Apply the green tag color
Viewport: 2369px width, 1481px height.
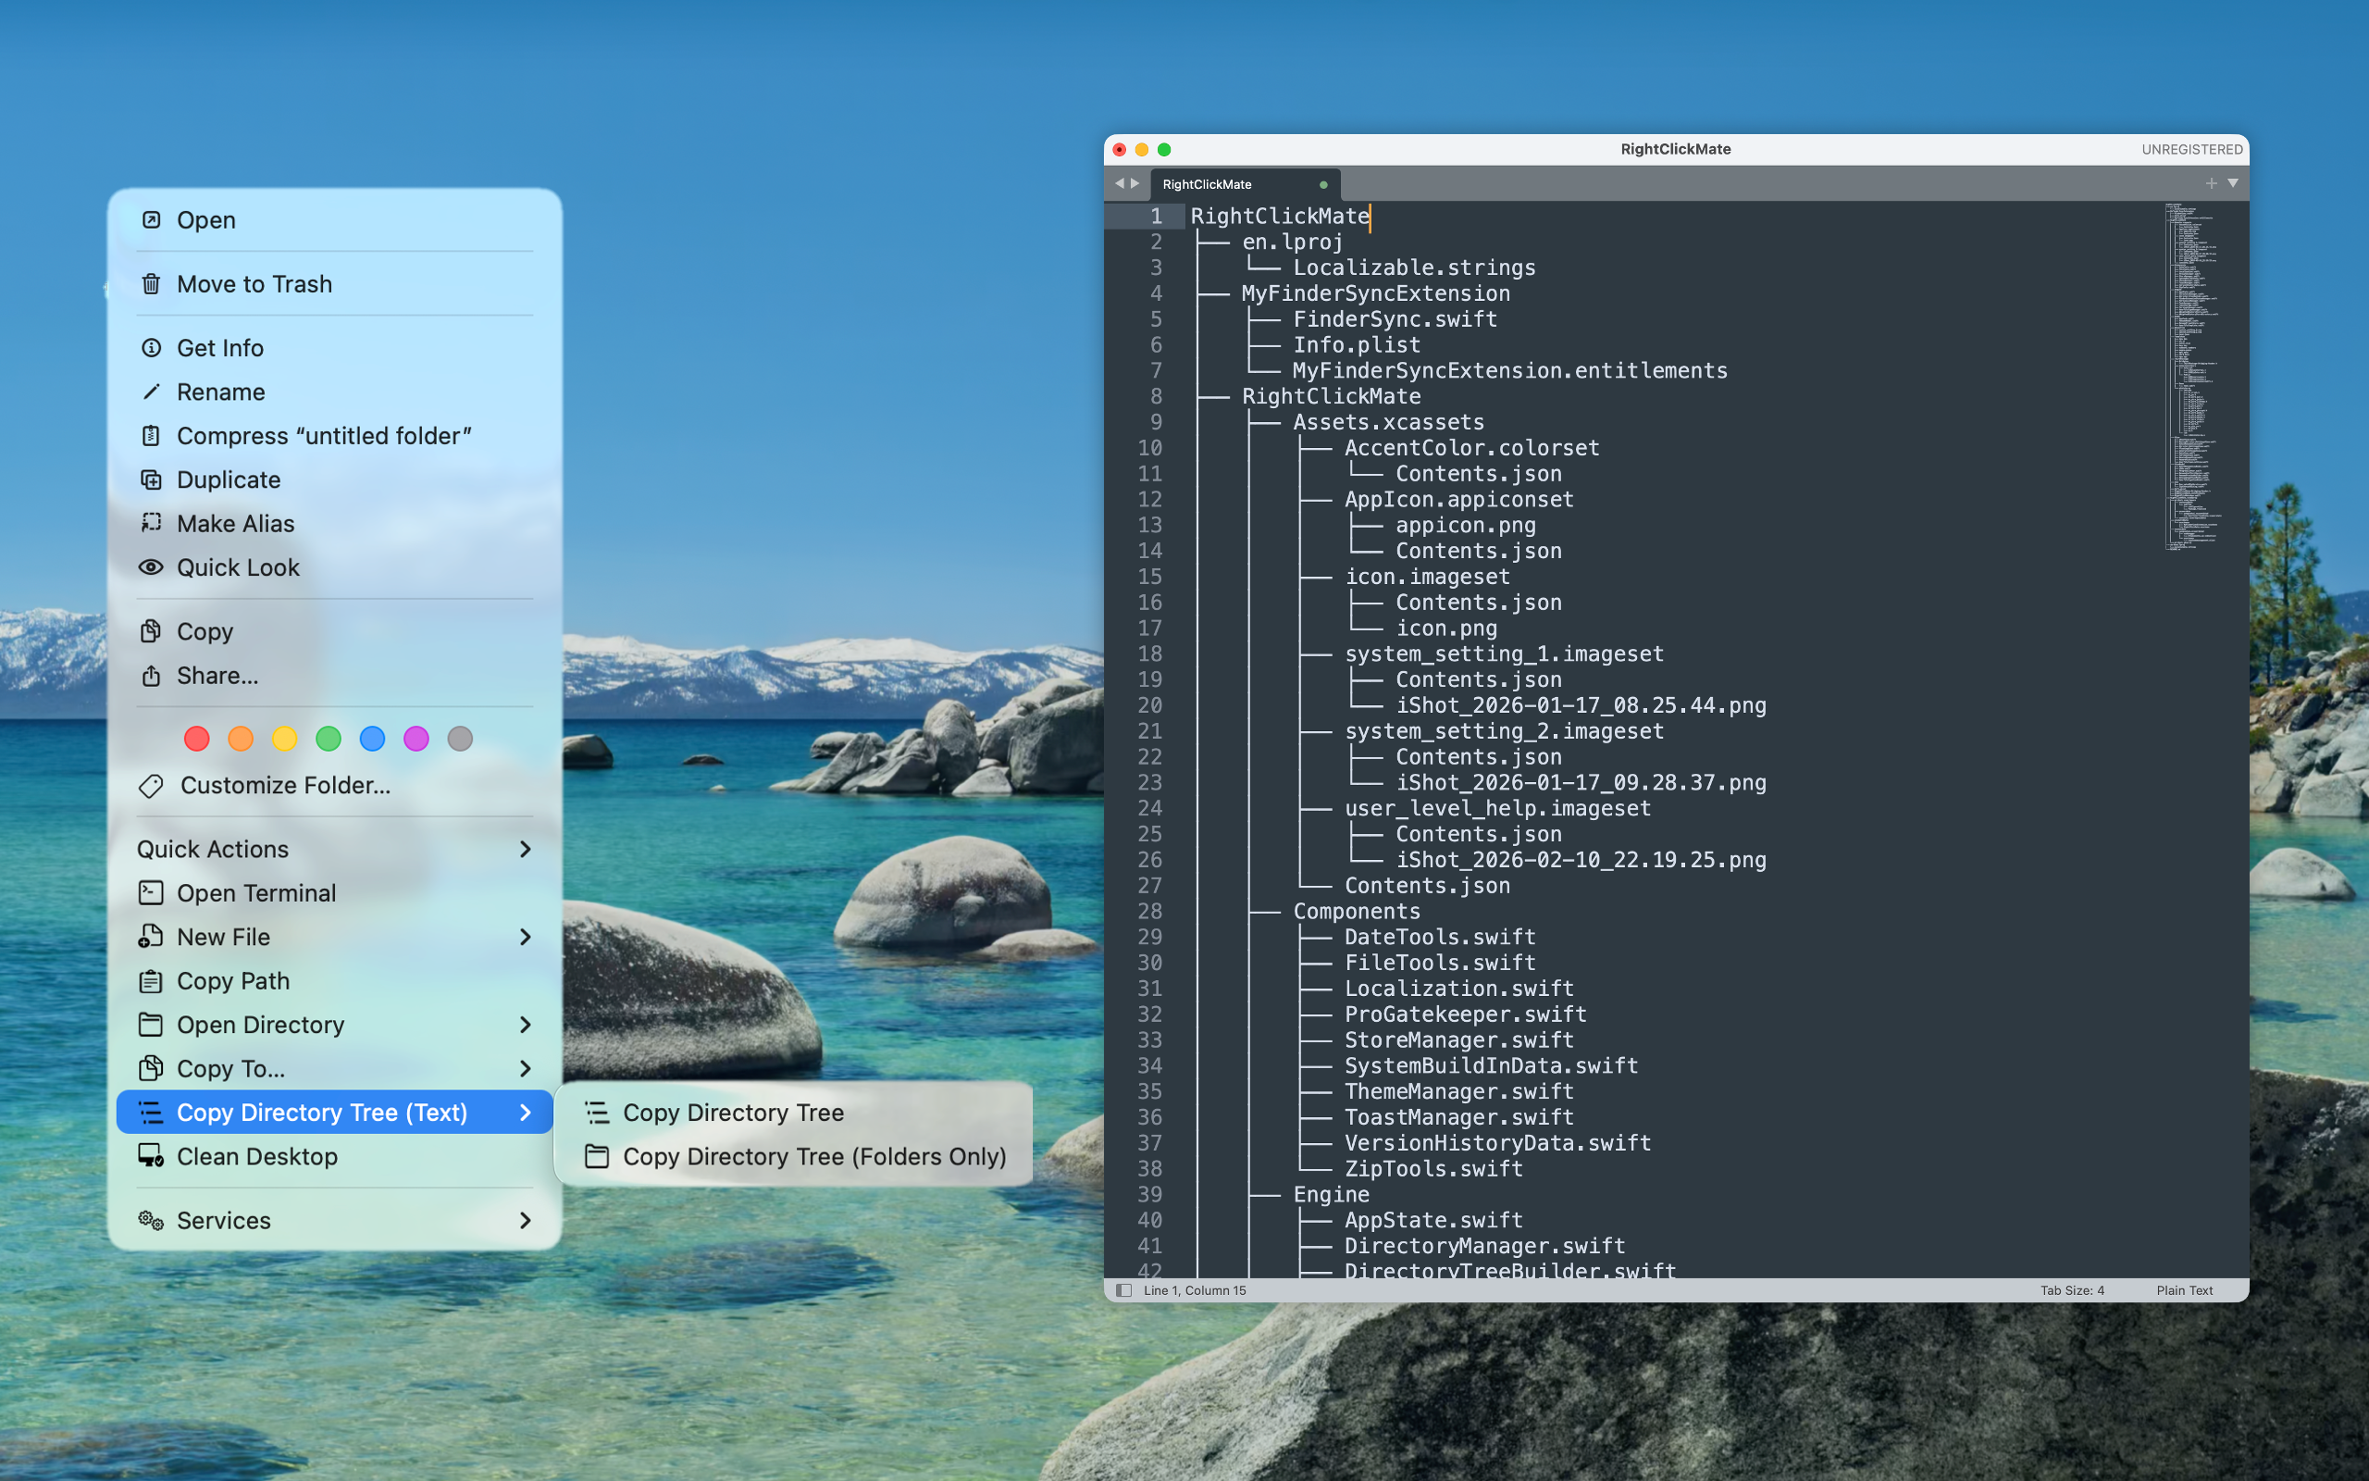(x=329, y=739)
